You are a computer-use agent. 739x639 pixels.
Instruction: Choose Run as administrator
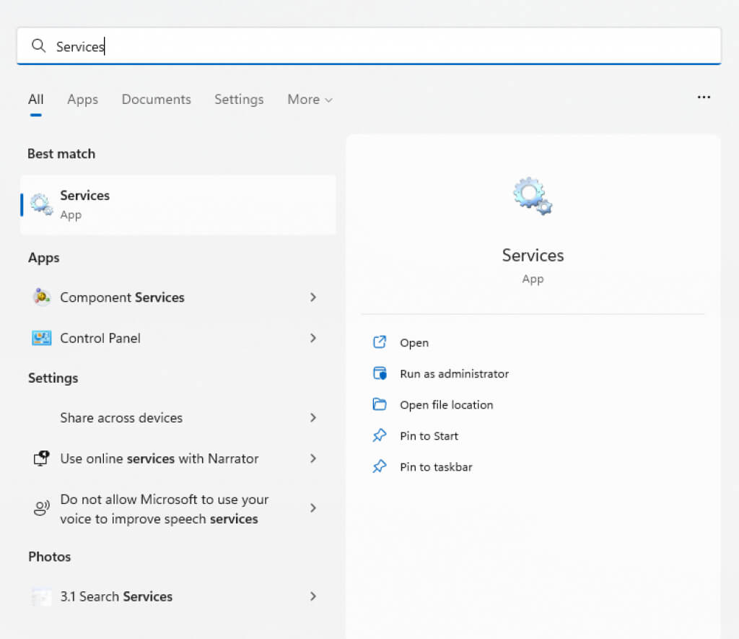point(454,374)
